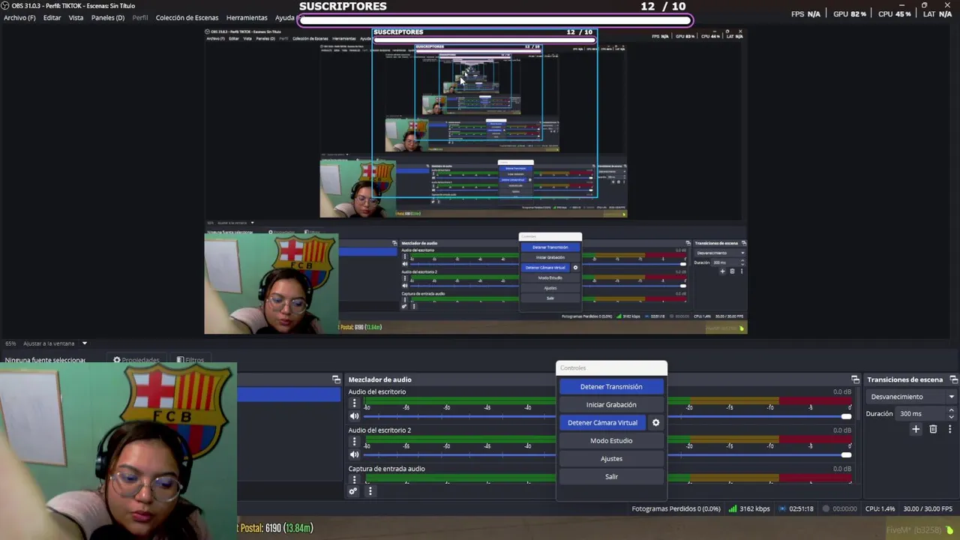Click the 65% preview zoom value

[x=10, y=343]
